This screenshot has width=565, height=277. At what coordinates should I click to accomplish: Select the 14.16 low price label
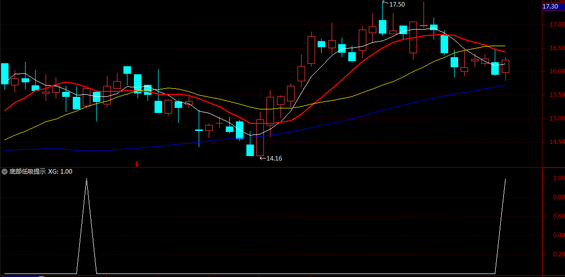[274, 158]
